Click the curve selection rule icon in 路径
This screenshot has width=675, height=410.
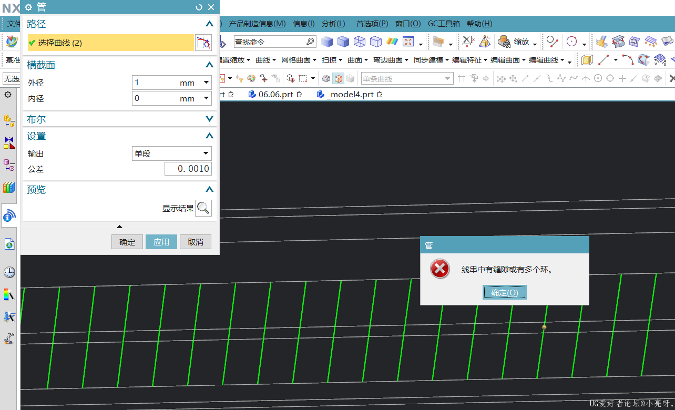(x=203, y=43)
